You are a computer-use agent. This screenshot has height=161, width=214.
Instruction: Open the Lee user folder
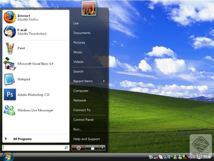pyautogui.click(x=76, y=23)
